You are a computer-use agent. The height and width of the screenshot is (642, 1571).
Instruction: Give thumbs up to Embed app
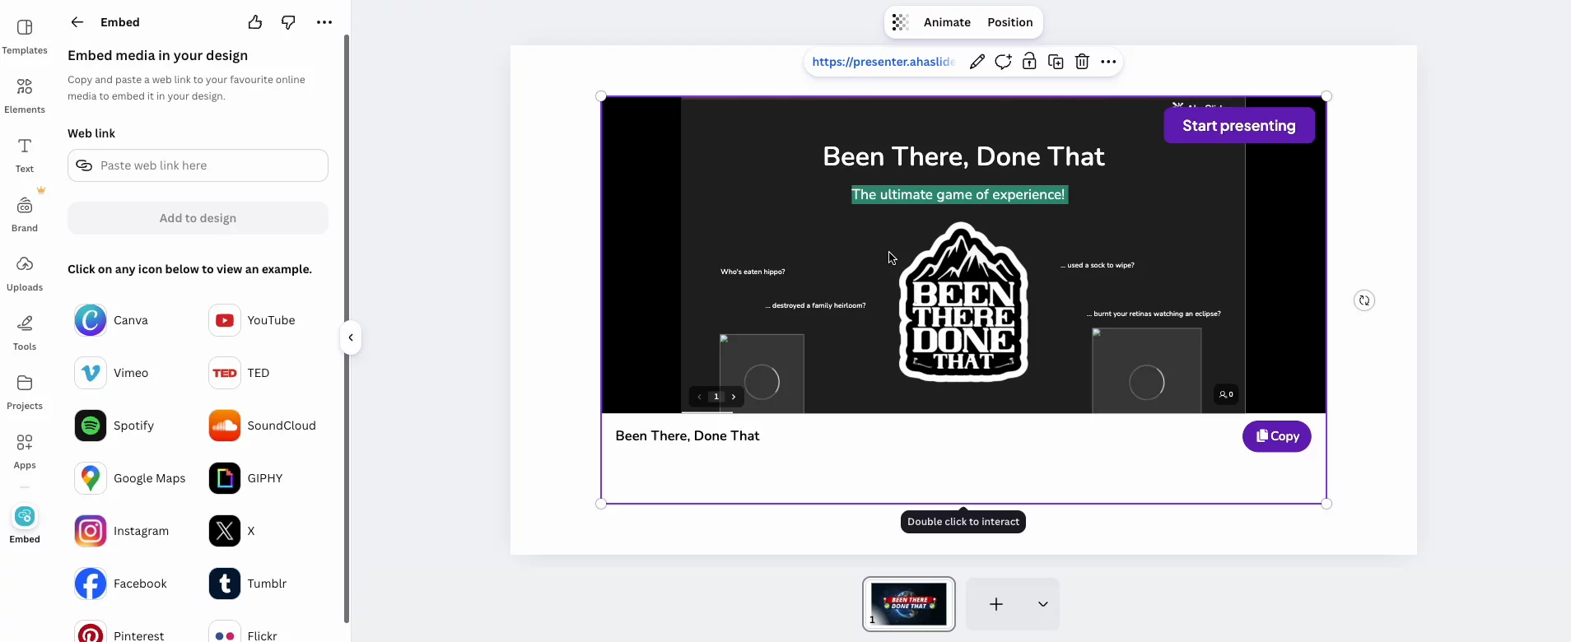click(x=255, y=22)
